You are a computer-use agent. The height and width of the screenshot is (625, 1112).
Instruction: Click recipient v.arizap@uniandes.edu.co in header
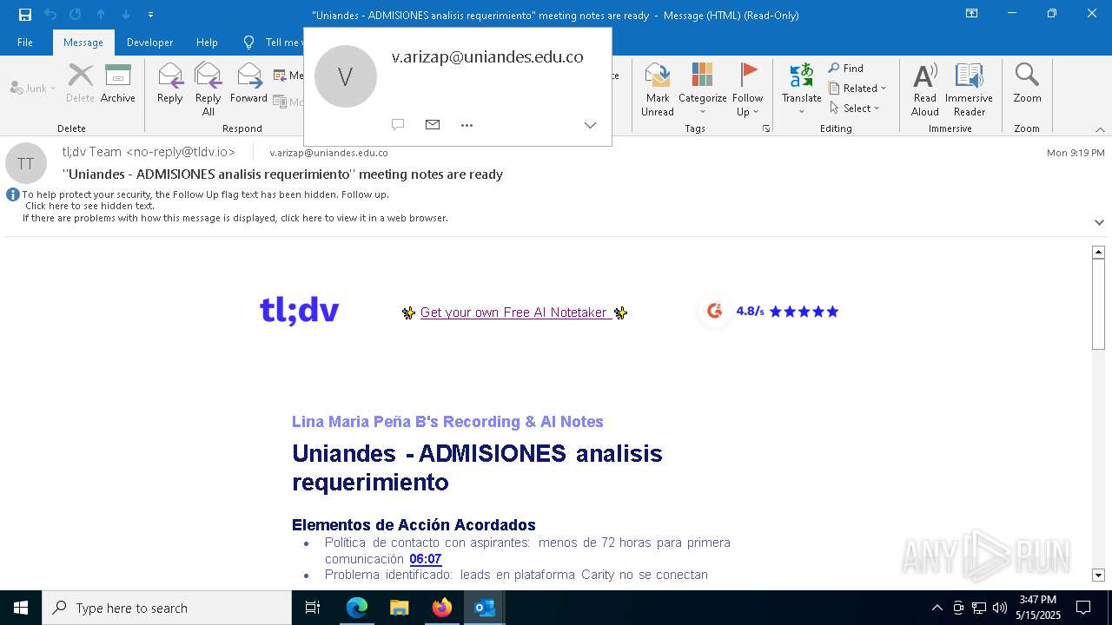coord(328,153)
